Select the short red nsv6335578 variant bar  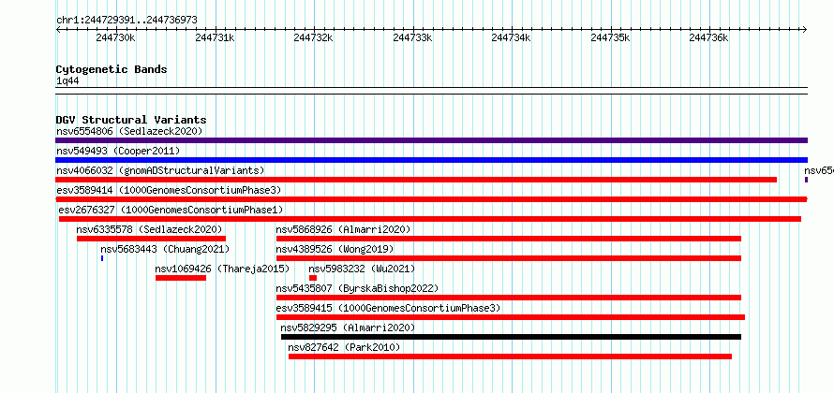pos(151,239)
